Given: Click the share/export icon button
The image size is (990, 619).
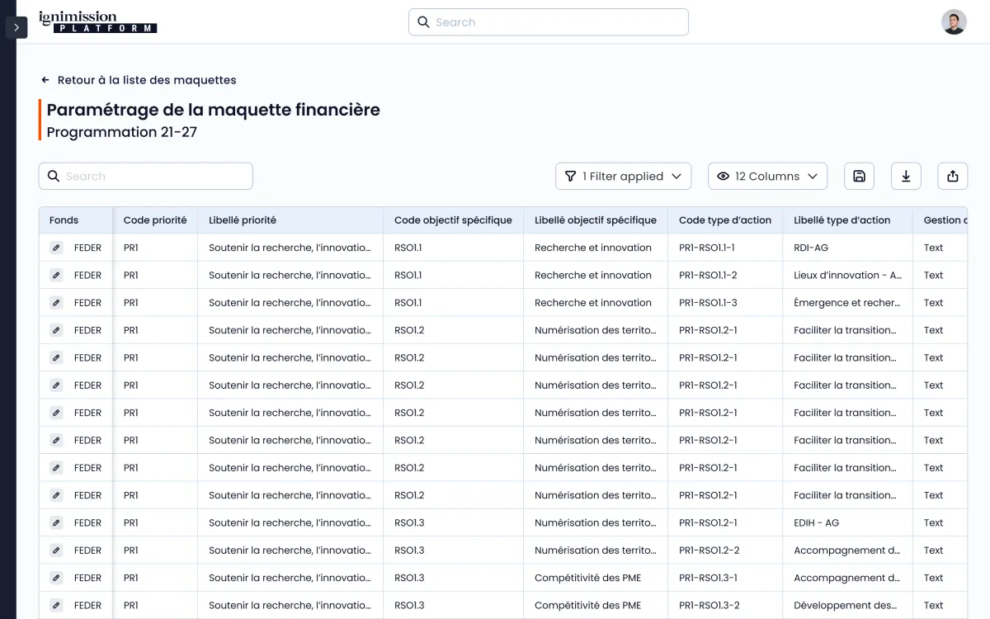Looking at the screenshot, I should point(953,176).
